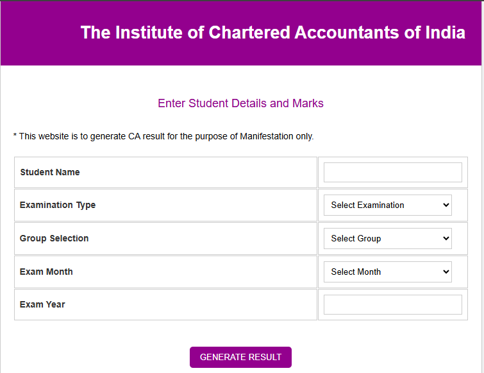This screenshot has width=484, height=373.
Task: Click the Exam Year input box
Action: tap(392, 305)
